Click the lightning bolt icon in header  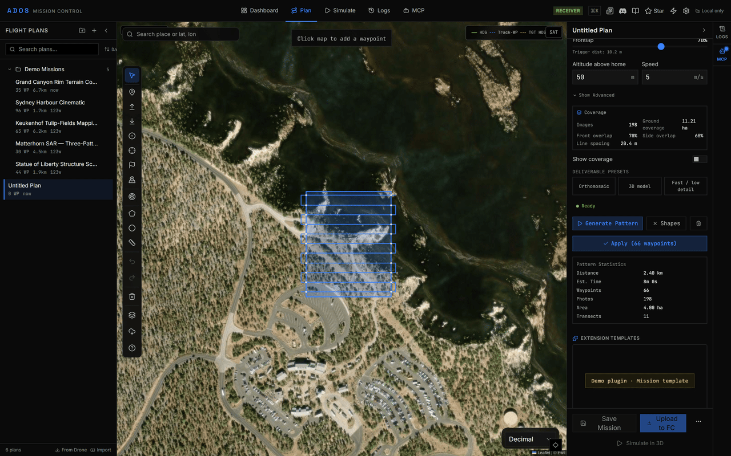673,11
